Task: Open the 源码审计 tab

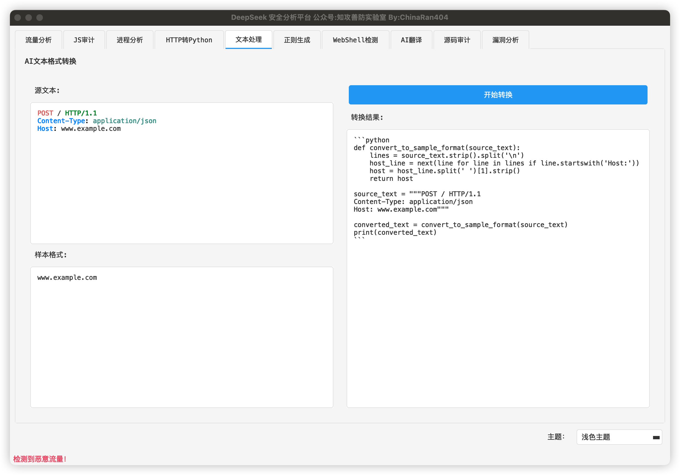Action: coord(457,40)
